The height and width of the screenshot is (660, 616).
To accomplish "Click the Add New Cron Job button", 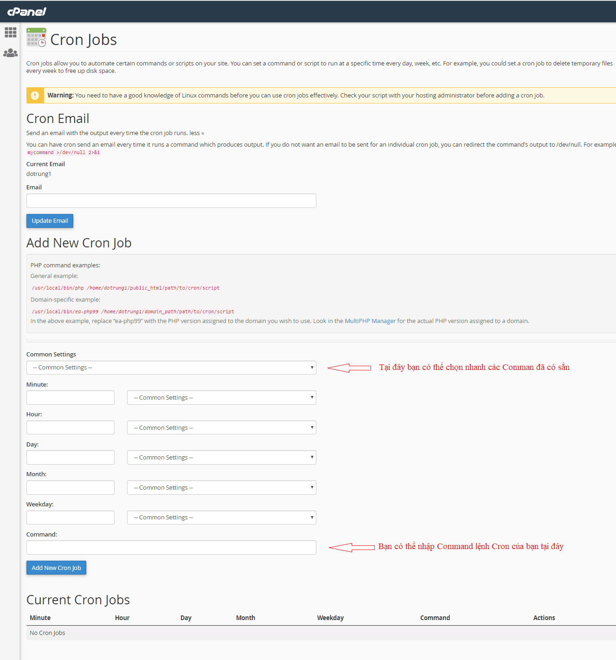I will pyautogui.click(x=56, y=568).
